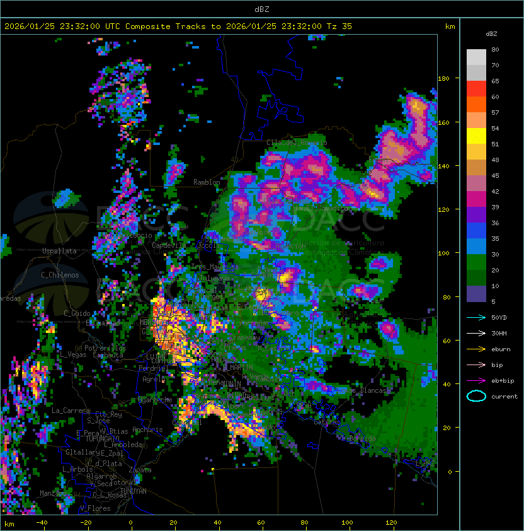
Task: Click the legend value '57'
Action: pos(495,112)
